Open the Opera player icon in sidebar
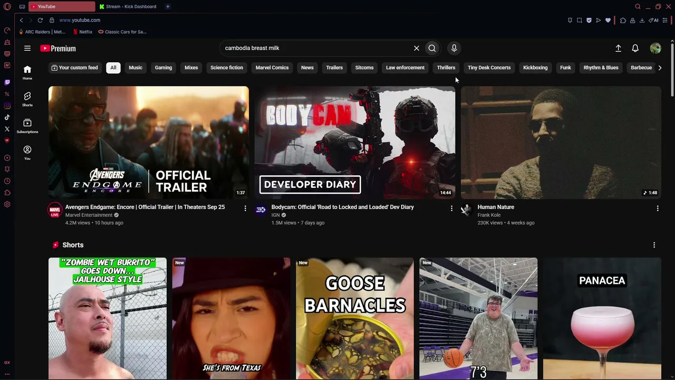Screen dimensions: 675x380 tap(7, 158)
